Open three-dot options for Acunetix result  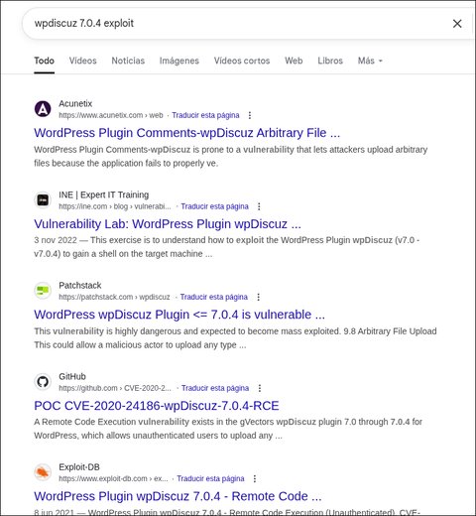[250, 115]
